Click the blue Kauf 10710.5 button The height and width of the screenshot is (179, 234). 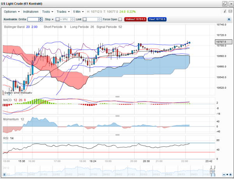(157, 19)
